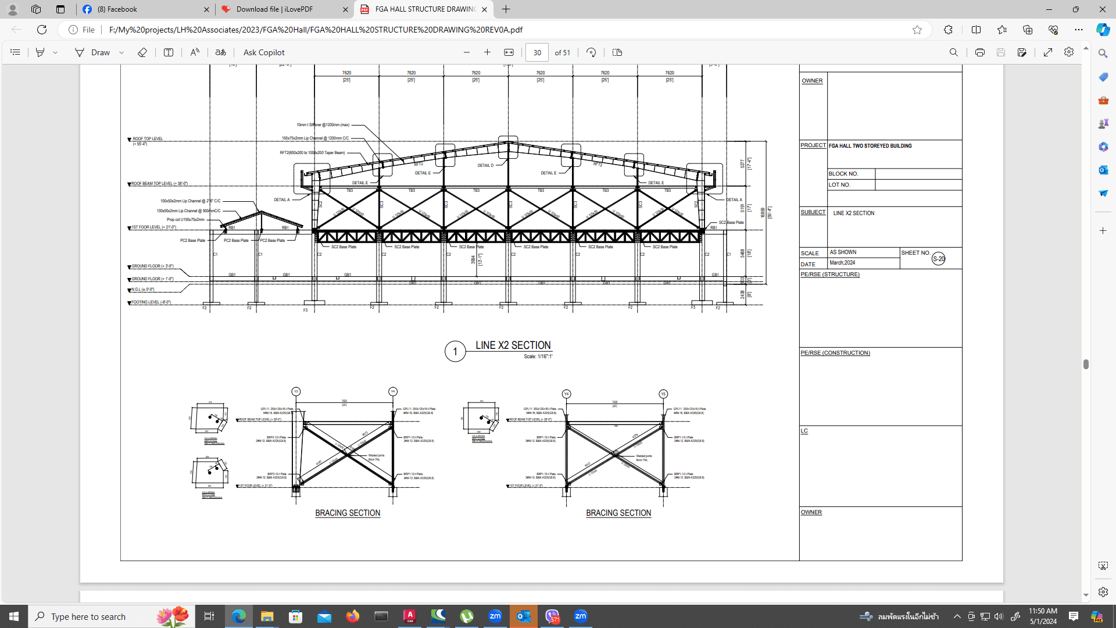The image size is (1116, 628).
Task: Open sidebar Tools briefcase
Action: tap(1103, 100)
